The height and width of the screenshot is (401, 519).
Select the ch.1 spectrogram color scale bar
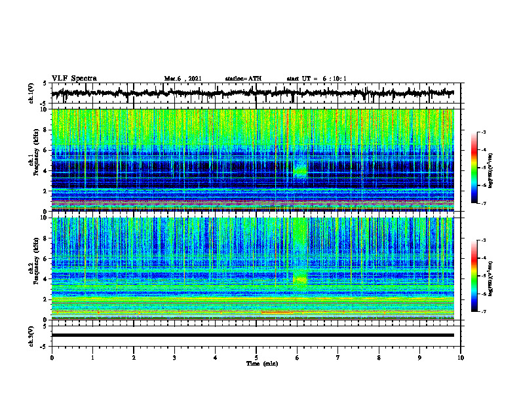[474, 168]
